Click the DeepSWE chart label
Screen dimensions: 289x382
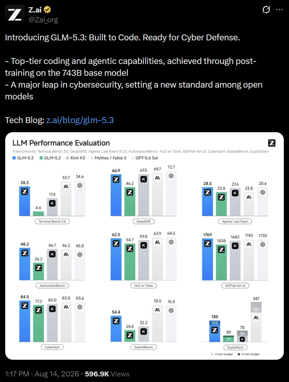point(144,222)
